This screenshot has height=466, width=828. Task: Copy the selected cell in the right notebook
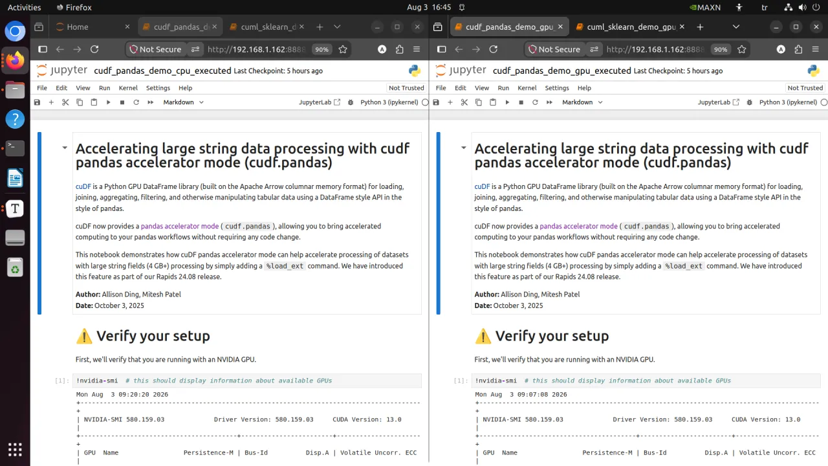point(479,102)
